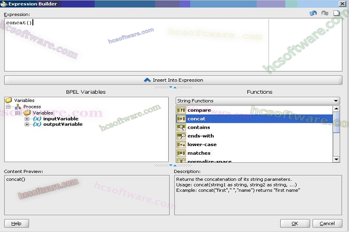Click the compare function icon
Image resolution: width=349 pixels, height=232 pixels.
point(181,110)
